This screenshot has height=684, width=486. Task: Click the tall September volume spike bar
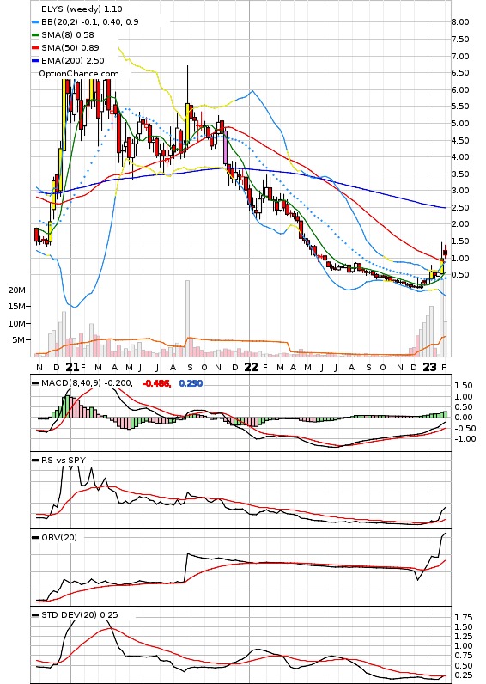click(x=187, y=319)
